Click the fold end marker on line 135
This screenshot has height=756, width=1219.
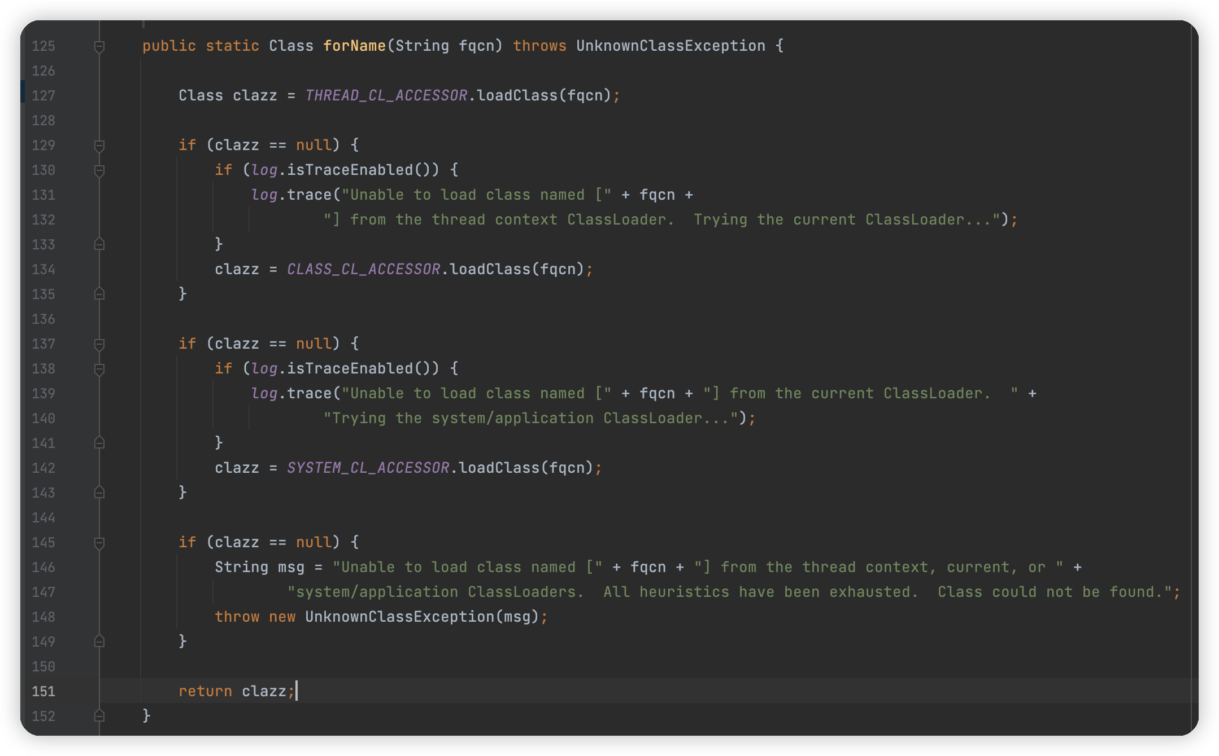[x=99, y=294]
